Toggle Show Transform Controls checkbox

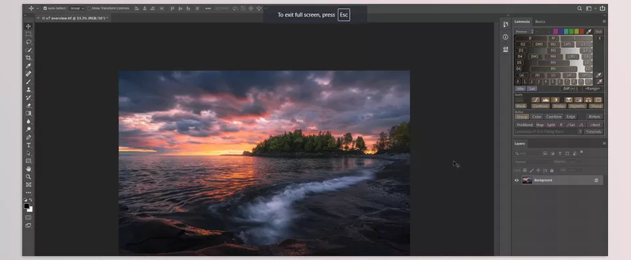(89, 8)
